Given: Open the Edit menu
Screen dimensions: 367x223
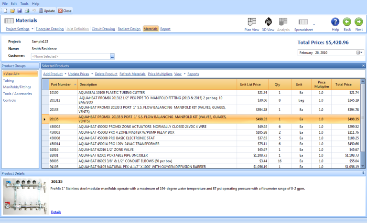Looking at the screenshot, I should click(13, 4).
